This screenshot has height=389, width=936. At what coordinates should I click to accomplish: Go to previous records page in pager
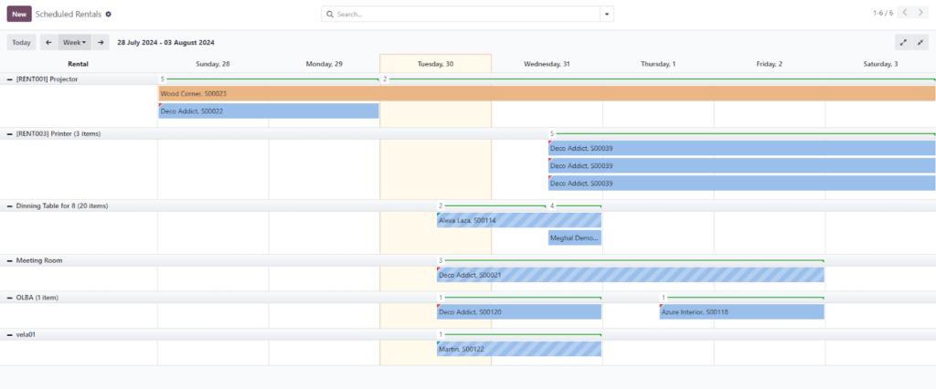pyautogui.click(x=904, y=14)
